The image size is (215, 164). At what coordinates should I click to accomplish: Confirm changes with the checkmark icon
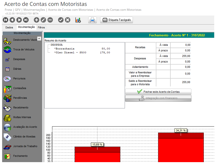(x=61, y=20)
